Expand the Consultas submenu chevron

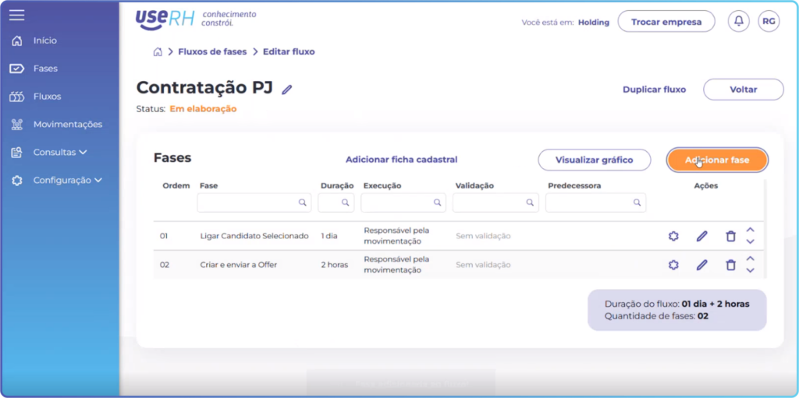tap(83, 152)
